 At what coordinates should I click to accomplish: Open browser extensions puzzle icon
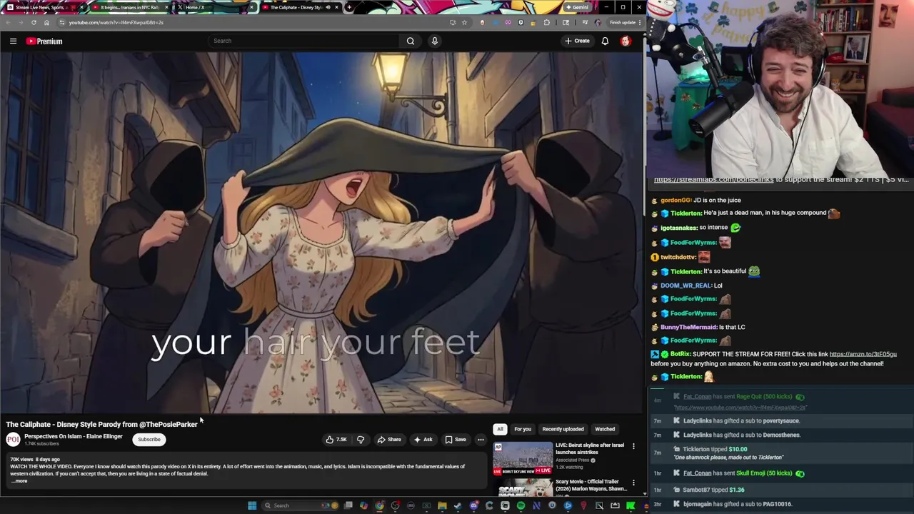click(x=547, y=22)
